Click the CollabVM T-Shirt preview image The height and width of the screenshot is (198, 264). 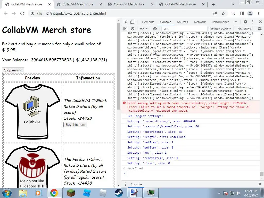[32, 112]
